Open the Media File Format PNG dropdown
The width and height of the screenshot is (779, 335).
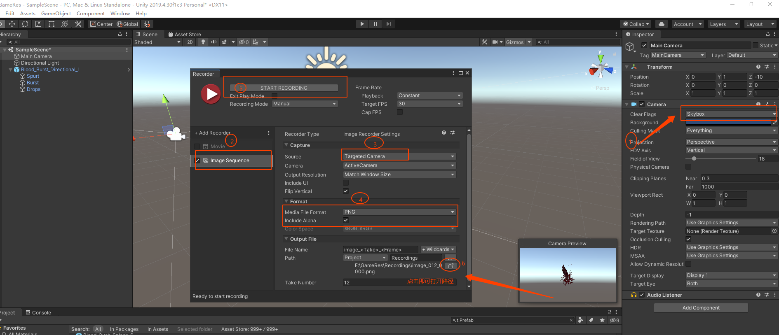(399, 212)
